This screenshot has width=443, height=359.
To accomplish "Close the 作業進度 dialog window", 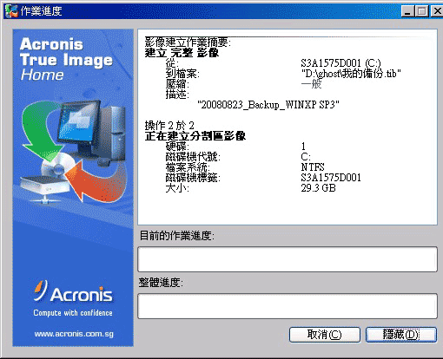I will click(x=437, y=11).
